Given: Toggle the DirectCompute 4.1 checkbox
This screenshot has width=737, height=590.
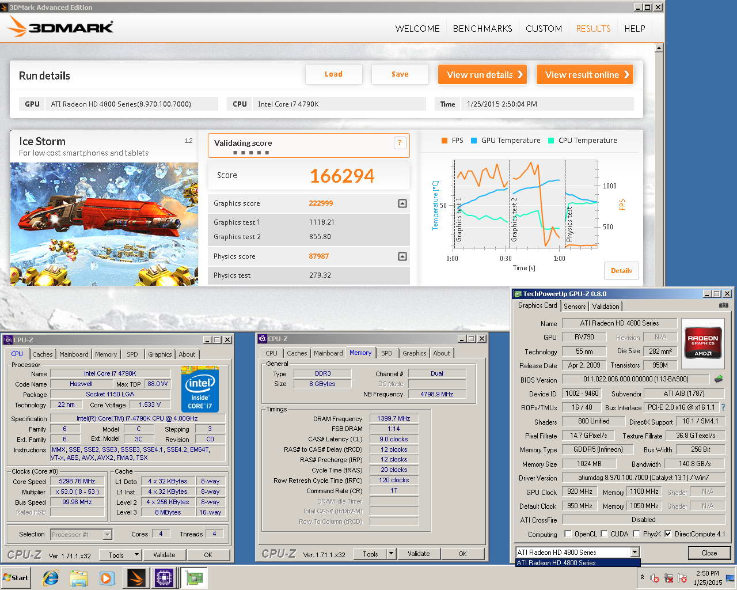Looking at the screenshot, I should (668, 534).
